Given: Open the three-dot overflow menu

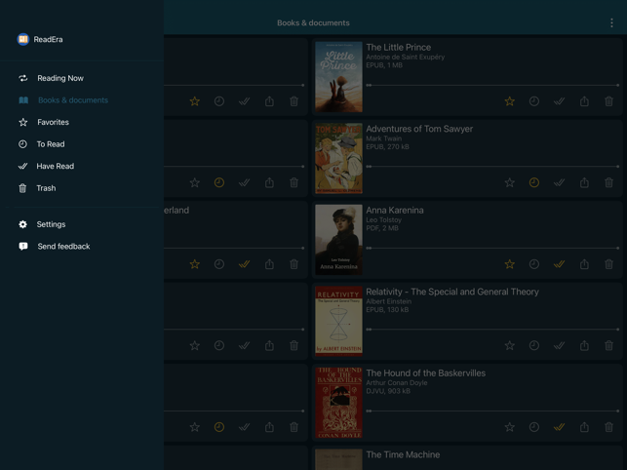Looking at the screenshot, I should pos(611,22).
